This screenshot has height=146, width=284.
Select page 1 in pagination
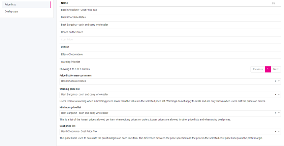[x=268, y=69]
